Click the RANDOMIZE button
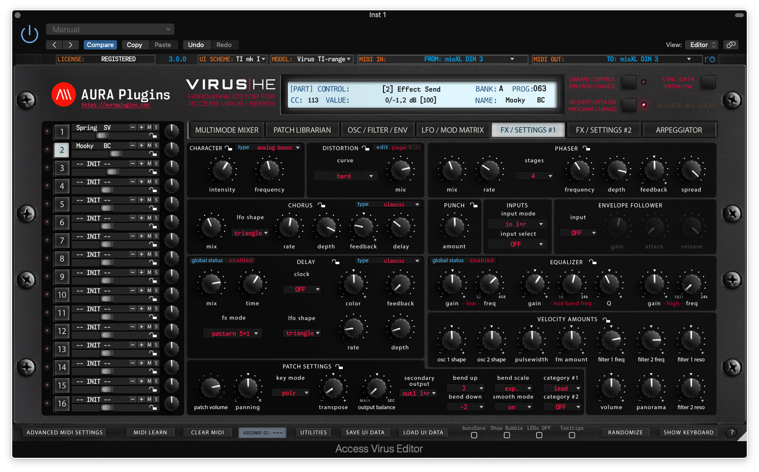 click(x=625, y=432)
